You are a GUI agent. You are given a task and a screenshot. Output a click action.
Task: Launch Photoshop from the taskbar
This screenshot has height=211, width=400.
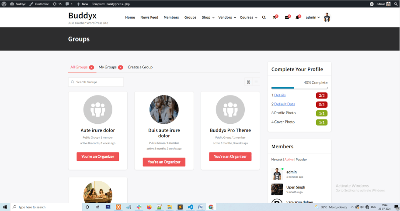(108, 207)
